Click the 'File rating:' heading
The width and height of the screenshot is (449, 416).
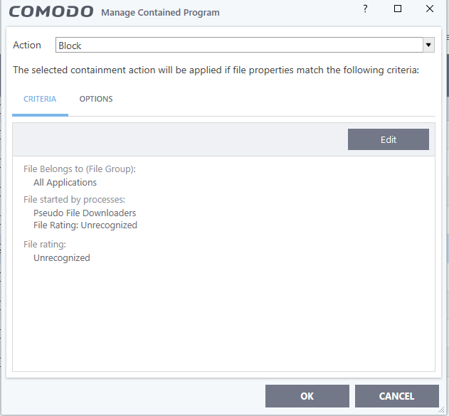pyautogui.click(x=45, y=245)
